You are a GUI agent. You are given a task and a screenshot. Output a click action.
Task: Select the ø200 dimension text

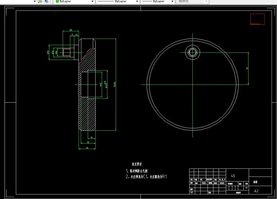coord(115,85)
